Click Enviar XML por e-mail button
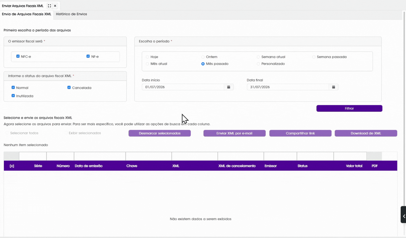Viewport: 406px width, 238px height. pyautogui.click(x=234, y=133)
